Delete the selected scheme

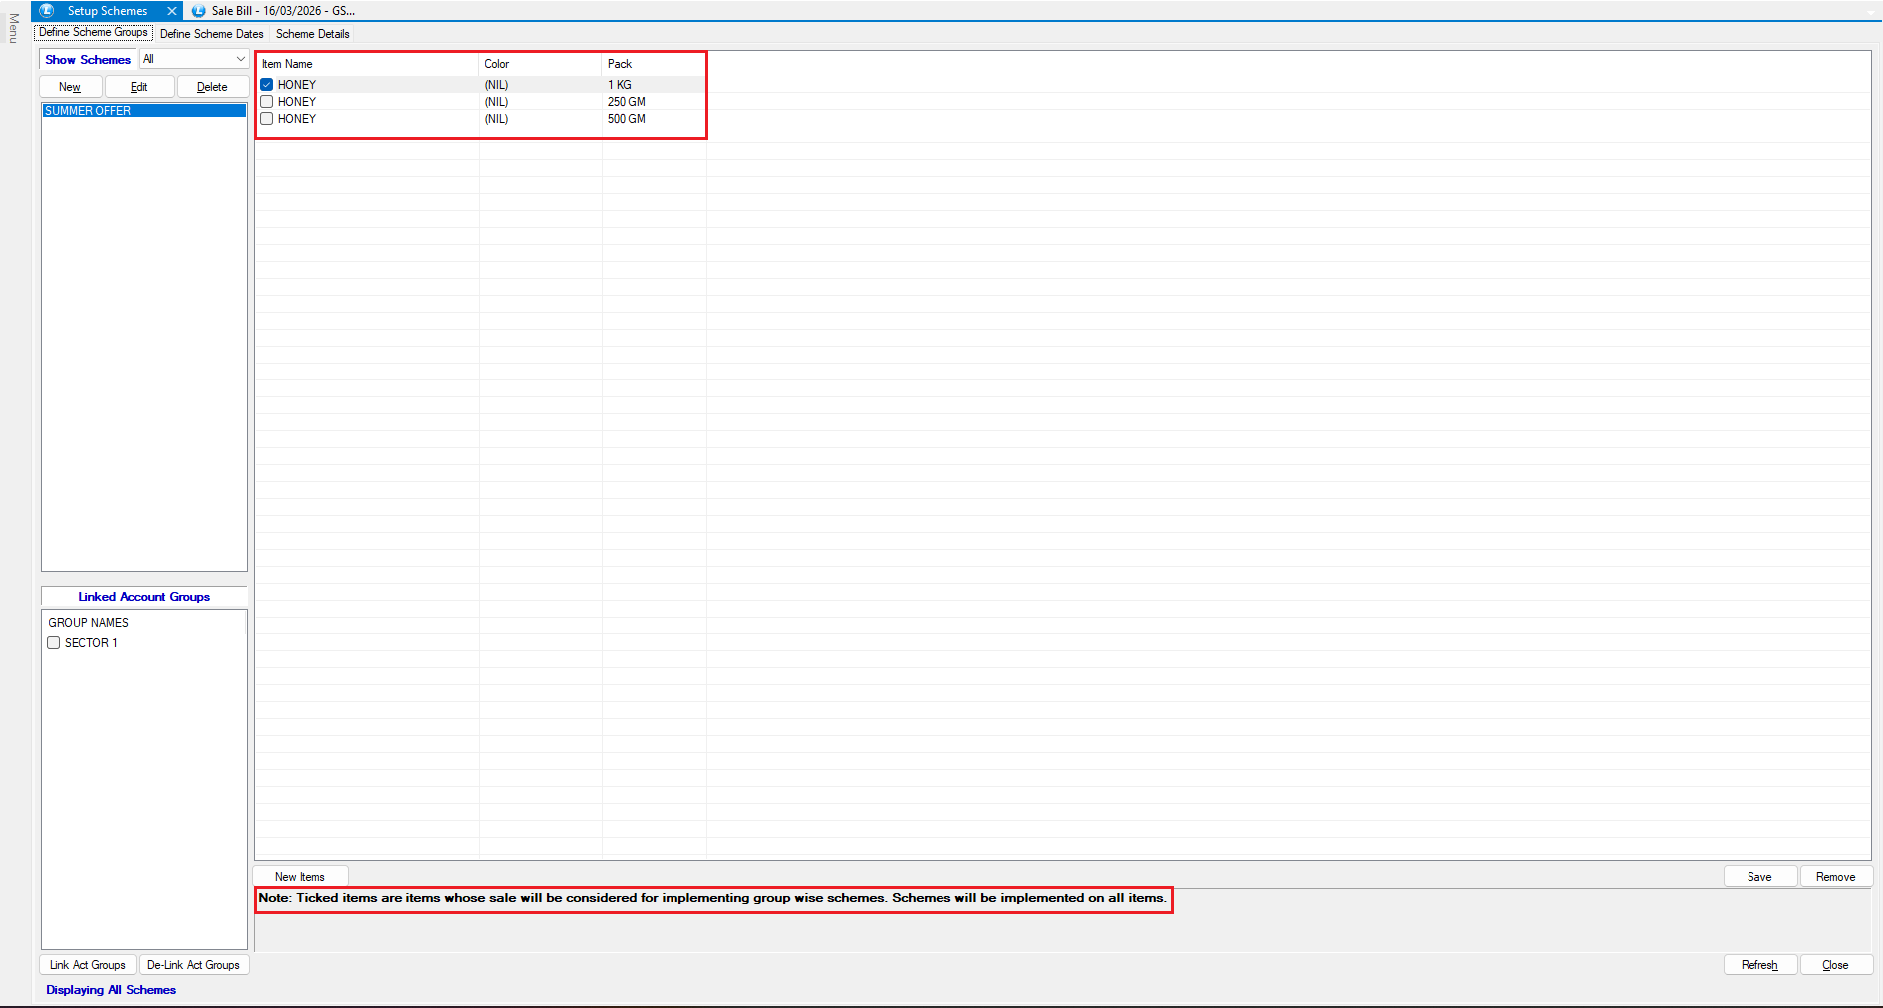point(212,87)
